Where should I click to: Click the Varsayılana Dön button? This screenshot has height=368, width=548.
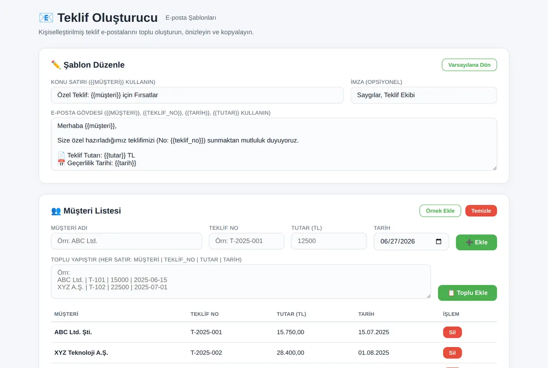(x=469, y=65)
